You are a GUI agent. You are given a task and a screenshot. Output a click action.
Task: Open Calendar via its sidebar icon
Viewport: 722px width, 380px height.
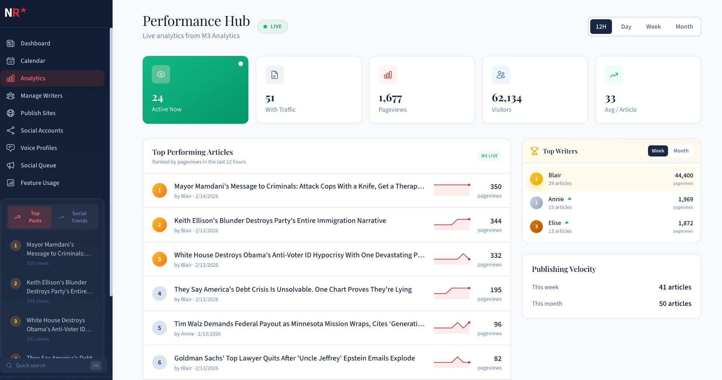10,61
